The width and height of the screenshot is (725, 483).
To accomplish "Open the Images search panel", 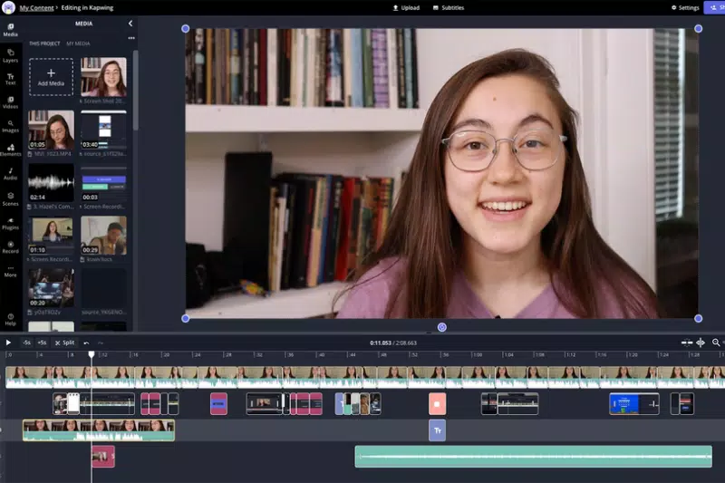I will [x=10, y=126].
